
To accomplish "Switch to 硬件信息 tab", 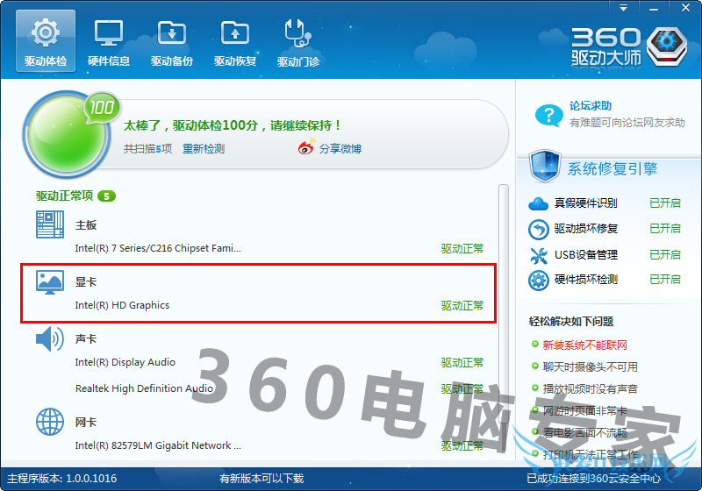I will point(109,41).
